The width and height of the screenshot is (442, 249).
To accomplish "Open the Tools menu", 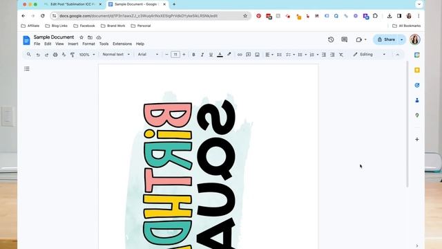I will coord(104,44).
